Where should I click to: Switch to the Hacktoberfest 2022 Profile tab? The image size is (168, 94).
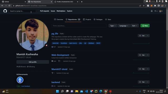pos(66,2)
